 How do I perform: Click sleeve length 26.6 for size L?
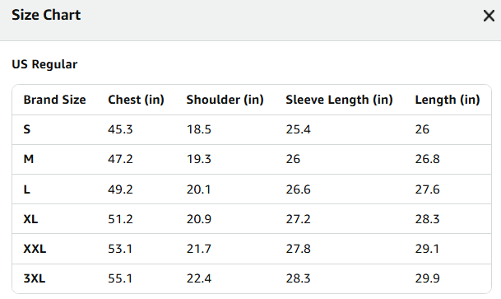[298, 189]
